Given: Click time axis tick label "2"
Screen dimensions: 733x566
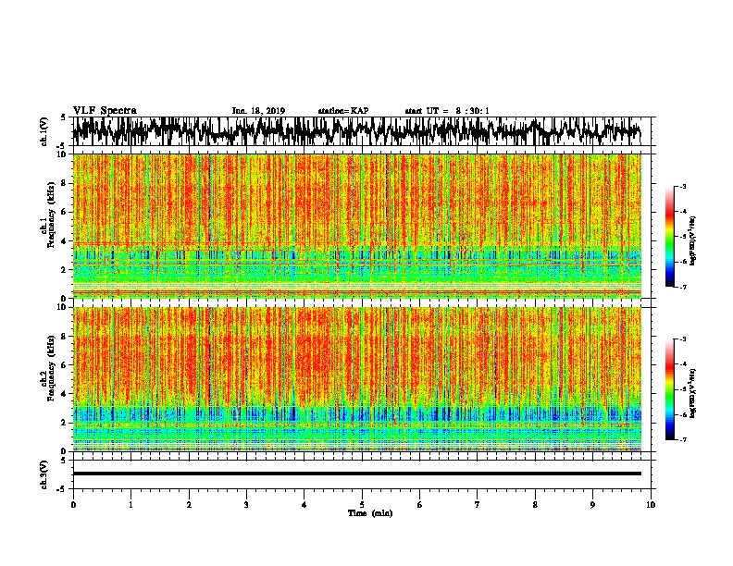Looking at the screenshot, I should click(189, 505).
